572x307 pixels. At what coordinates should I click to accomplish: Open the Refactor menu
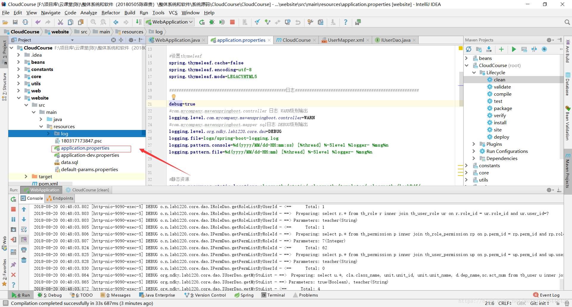click(x=111, y=13)
